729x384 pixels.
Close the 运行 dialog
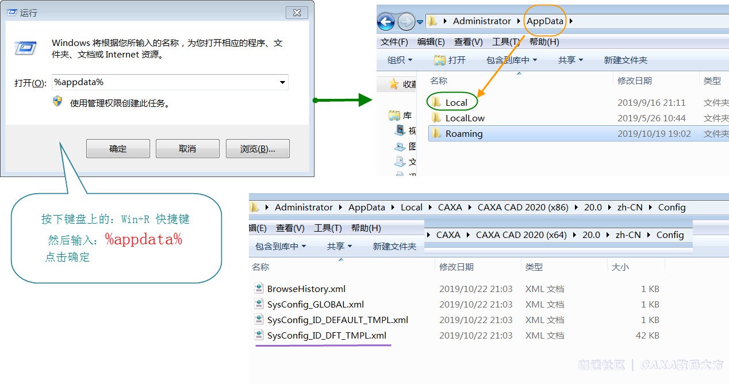point(296,13)
